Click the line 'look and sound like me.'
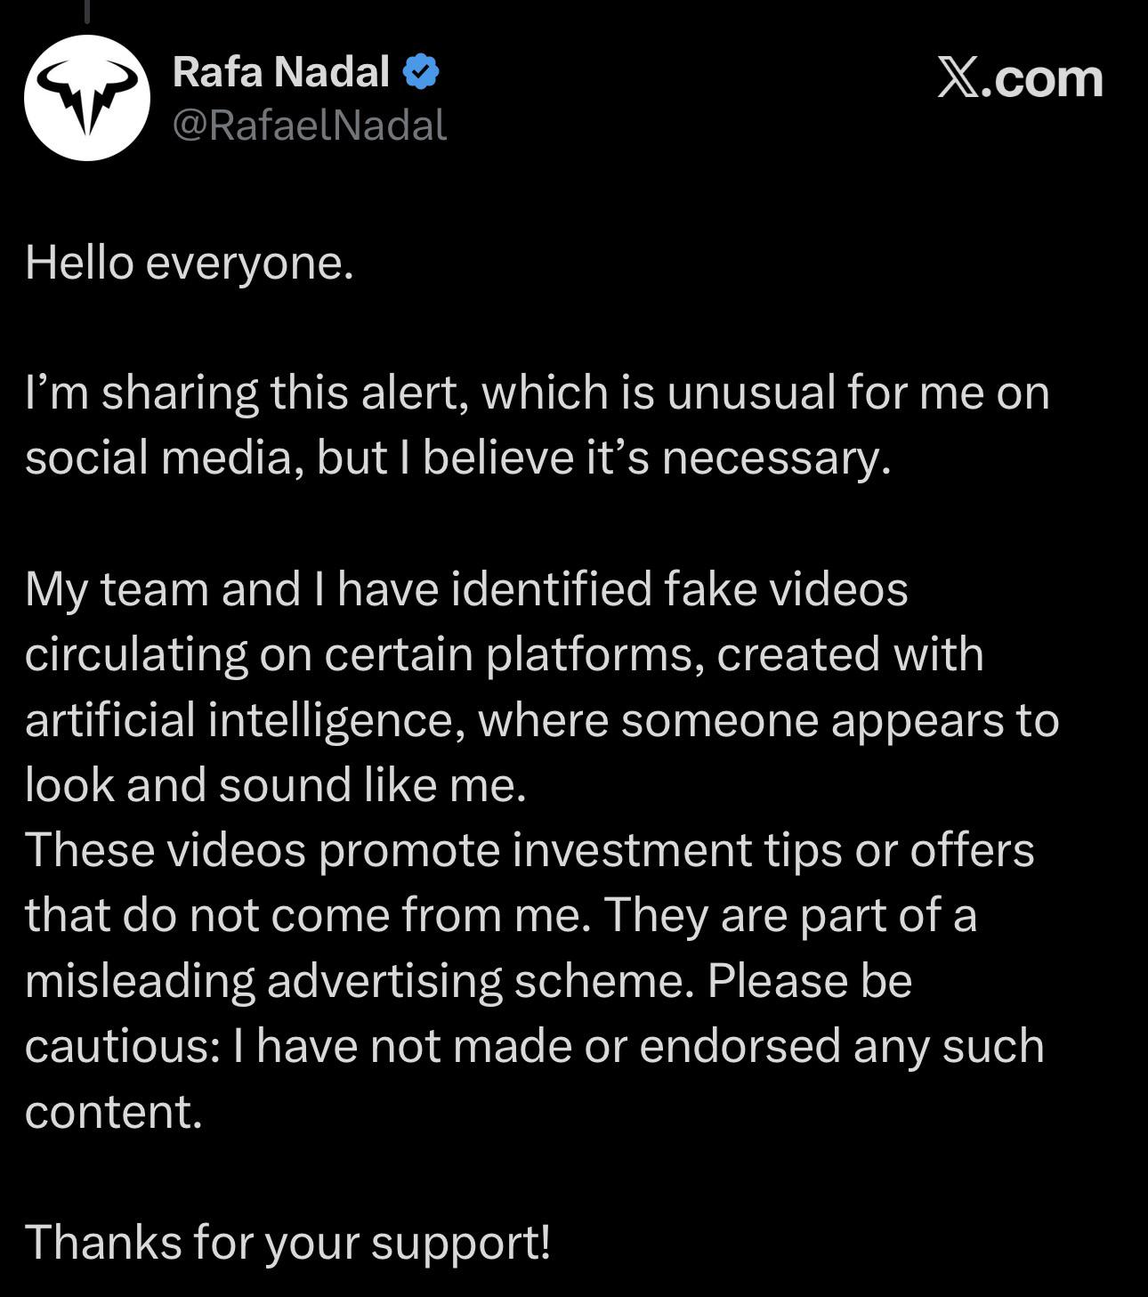This screenshot has width=1148, height=1297. tap(276, 785)
